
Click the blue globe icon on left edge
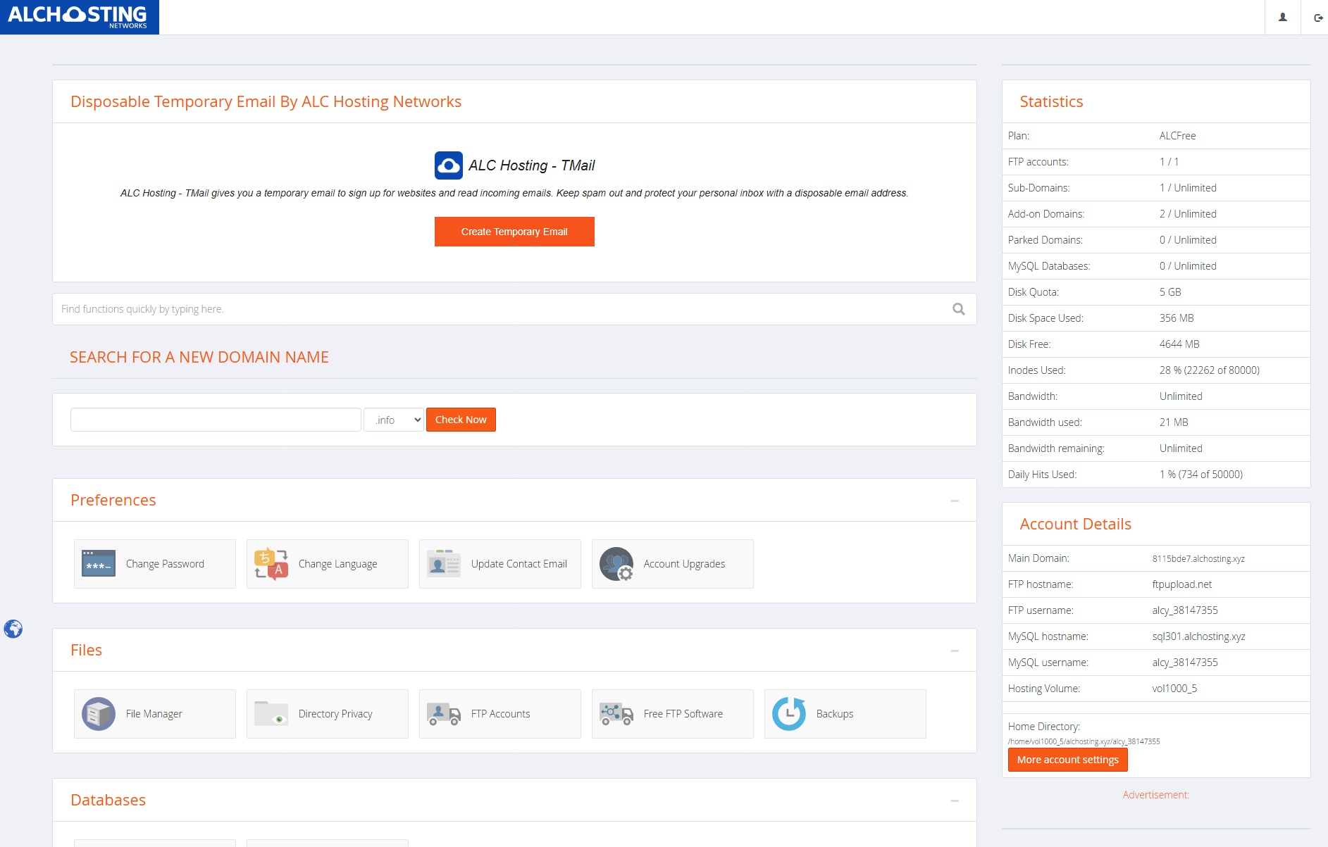(13, 629)
